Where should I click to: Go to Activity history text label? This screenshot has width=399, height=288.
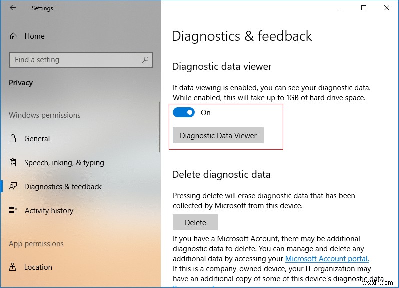tap(49, 211)
